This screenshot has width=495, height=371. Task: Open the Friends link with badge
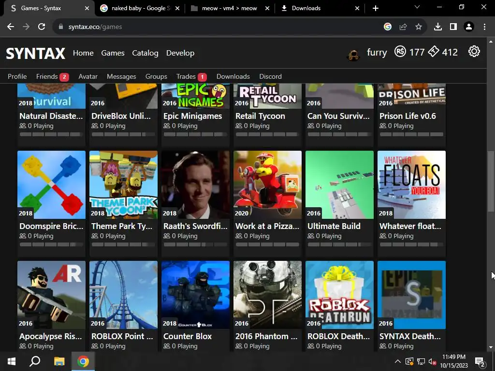[x=52, y=76]
